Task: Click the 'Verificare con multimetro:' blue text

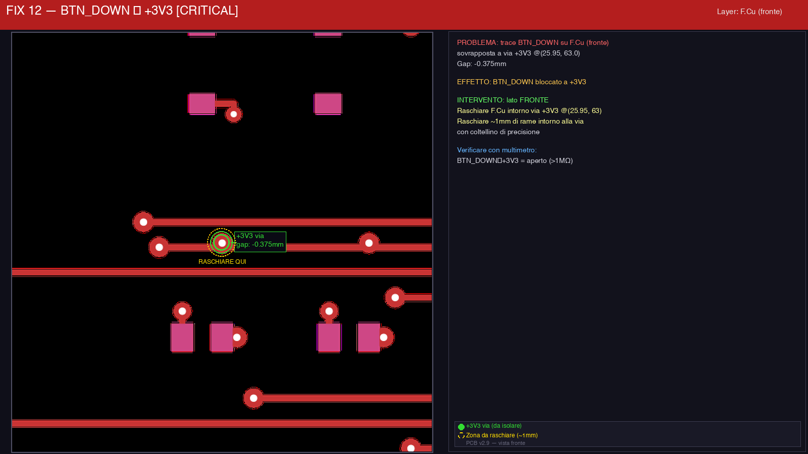Action: coord(496,150)
